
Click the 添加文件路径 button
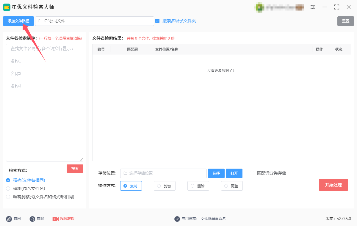[x=18, y=21]
